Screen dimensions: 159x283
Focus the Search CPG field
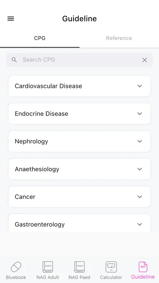click(x=79, y=60)
